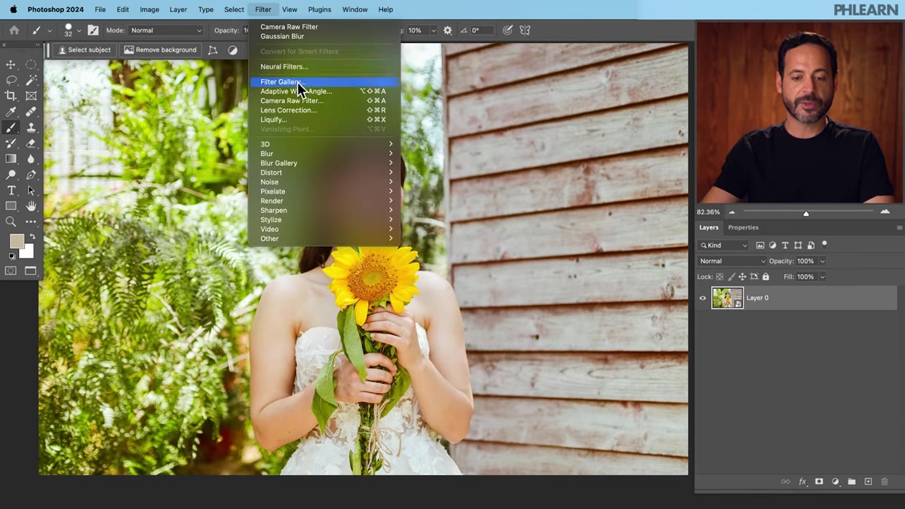
Task: Open brush Mode dropdown in options bar
Action: pos(165,30)
